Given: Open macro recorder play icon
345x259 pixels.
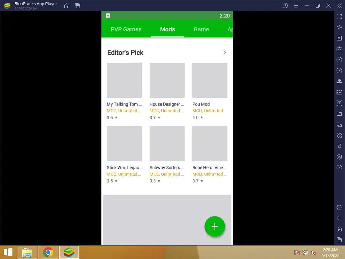Looking at the screenshot, I should tap(339, 60).
